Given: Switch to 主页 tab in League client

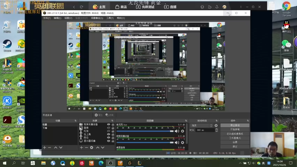Looking at the screenshot, I should 99,7.
